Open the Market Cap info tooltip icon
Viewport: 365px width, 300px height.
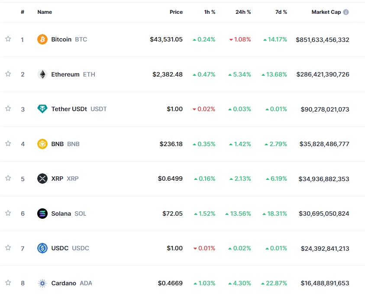(345, 12)
